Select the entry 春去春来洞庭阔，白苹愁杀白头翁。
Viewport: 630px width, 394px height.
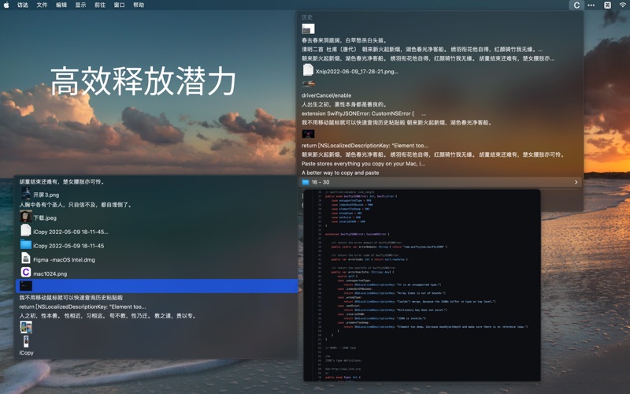pos(344,40)
